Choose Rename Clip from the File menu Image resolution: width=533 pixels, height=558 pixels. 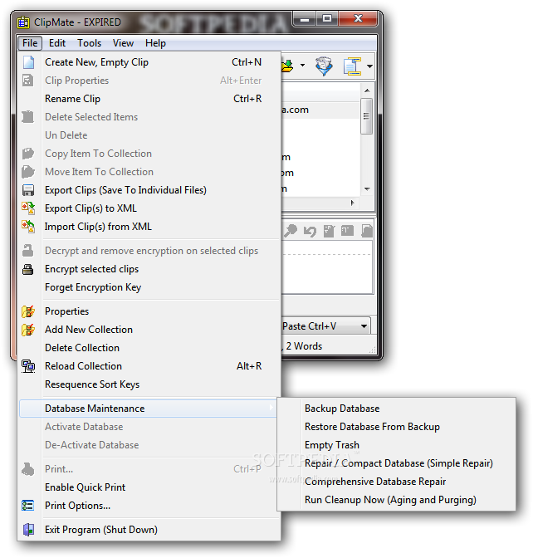click(x=149, y=99)
